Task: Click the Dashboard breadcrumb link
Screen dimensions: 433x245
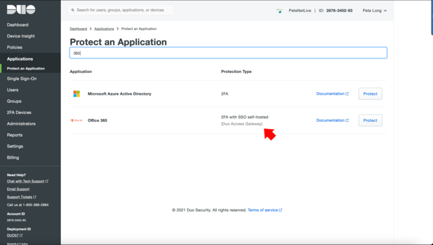Action: (x=78, y=29)
